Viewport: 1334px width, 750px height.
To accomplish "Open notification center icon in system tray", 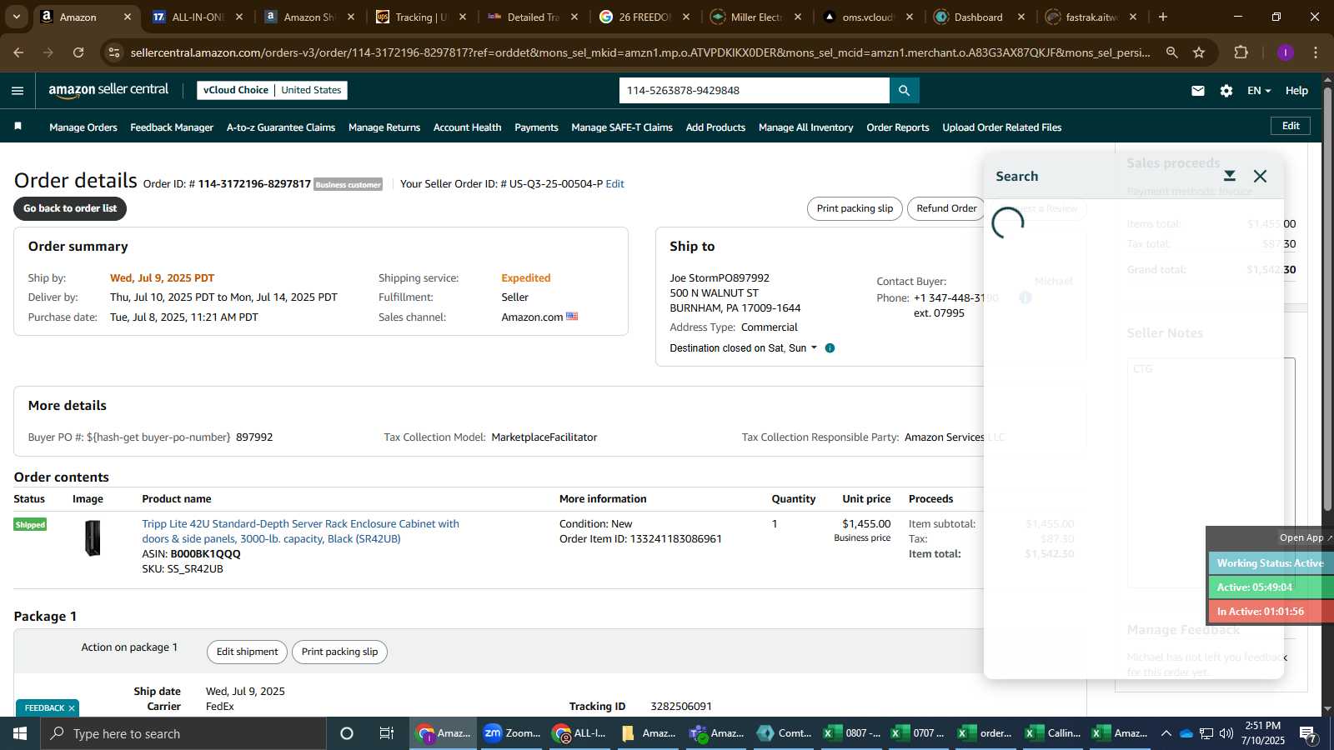I will pos(1308,734).
